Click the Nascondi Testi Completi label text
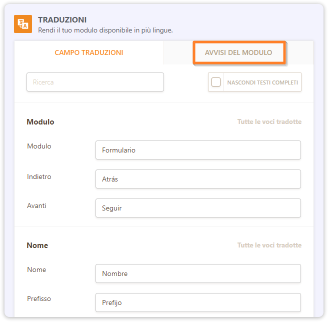The image size is (328, 322). [x=262, y=82]
